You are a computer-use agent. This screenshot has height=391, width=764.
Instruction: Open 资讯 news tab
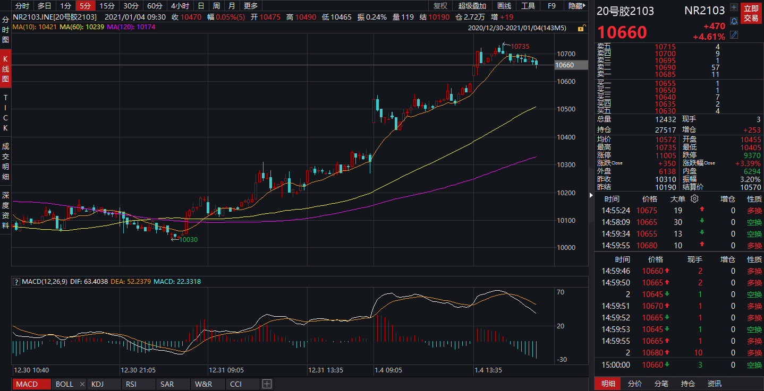click(x=715, y=384)
